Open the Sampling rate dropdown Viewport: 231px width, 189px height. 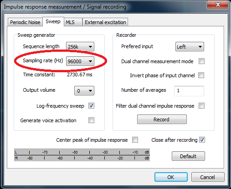tap(80, 61)
